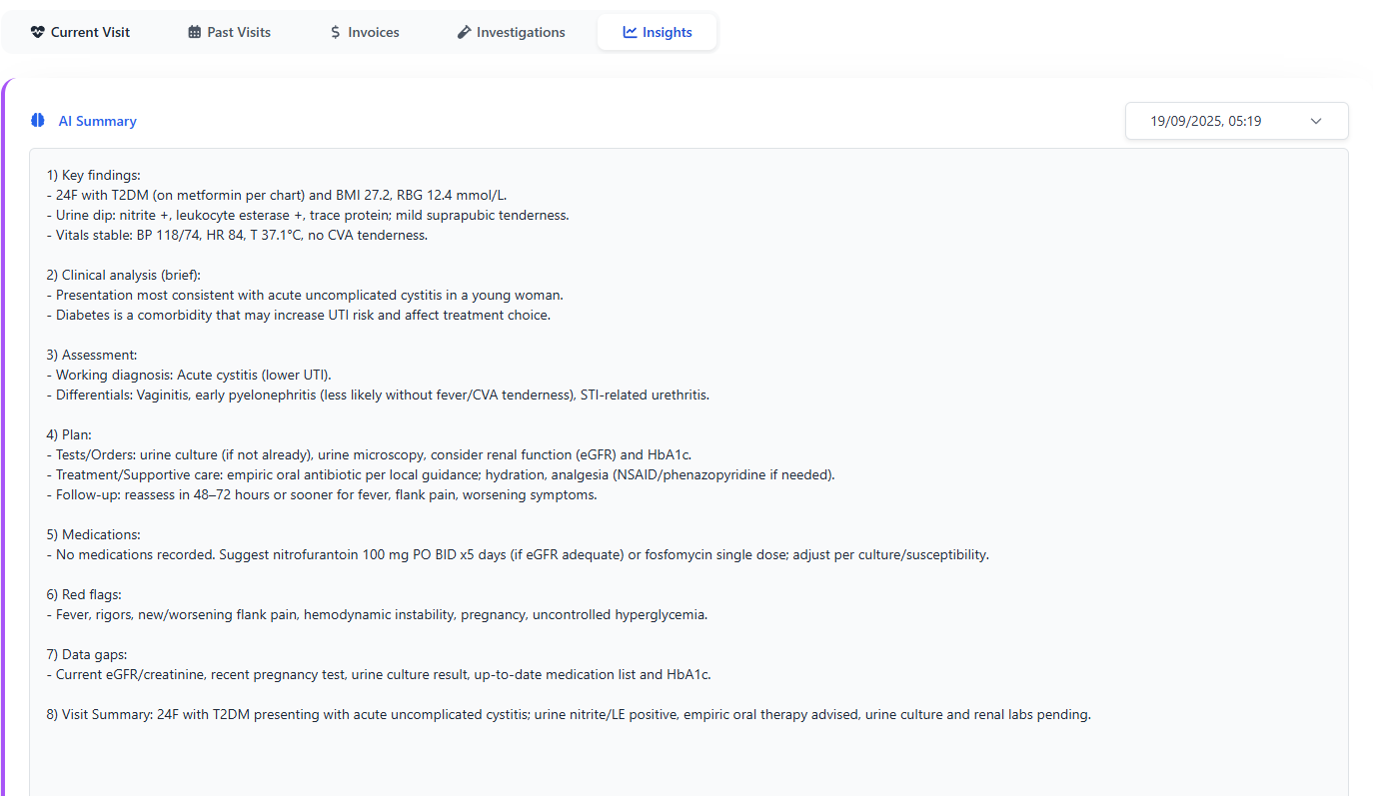Click the line chart icon on Insights tab
1373x796 pixels.
click(630, 32)
